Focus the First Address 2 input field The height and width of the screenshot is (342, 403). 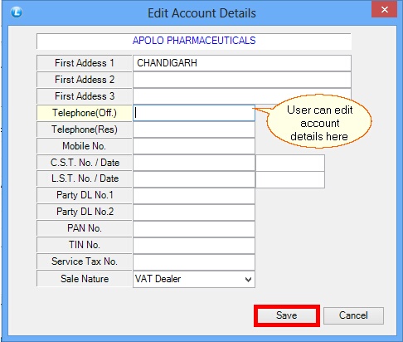[x=242, y=80]
